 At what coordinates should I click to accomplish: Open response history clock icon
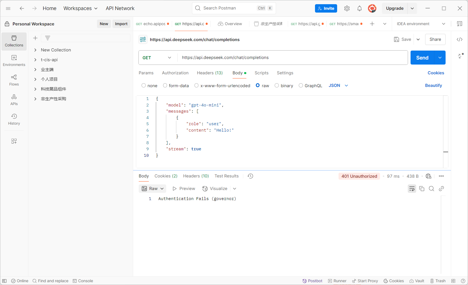point(251,176)
